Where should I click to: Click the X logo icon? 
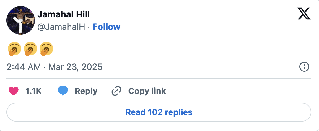click(304, 14)
